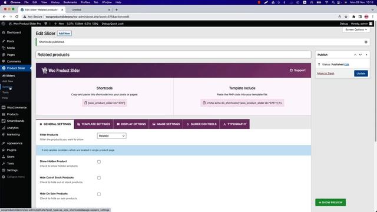Copy the PHP template code icon
The width and height of the screenshot is (377, 212).
(x=204, y=103)
